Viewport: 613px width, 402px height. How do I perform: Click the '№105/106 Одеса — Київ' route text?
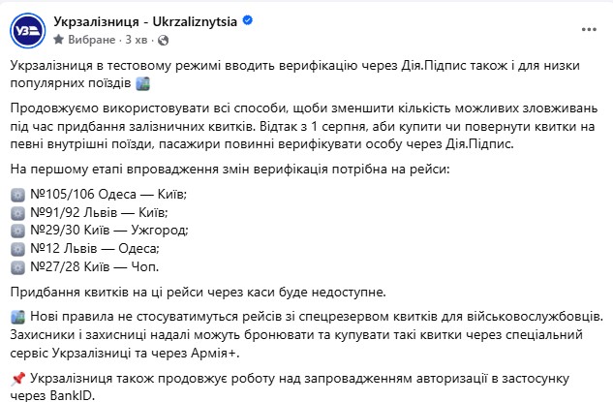108,195
